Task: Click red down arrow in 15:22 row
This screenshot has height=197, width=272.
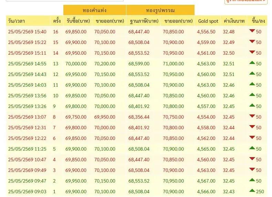Action: pos(252,41)
